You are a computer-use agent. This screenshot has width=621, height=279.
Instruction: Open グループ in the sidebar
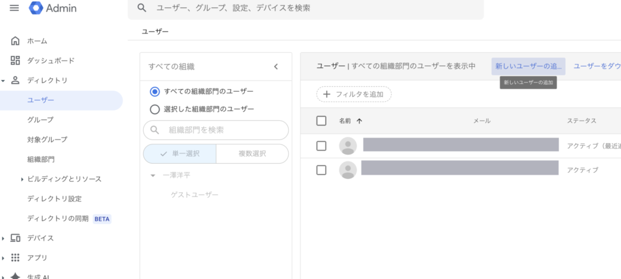40,119
